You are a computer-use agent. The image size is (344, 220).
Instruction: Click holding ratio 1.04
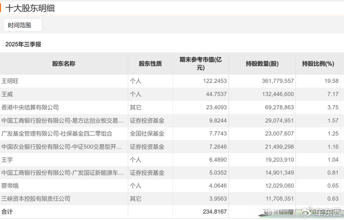[333, 160]
